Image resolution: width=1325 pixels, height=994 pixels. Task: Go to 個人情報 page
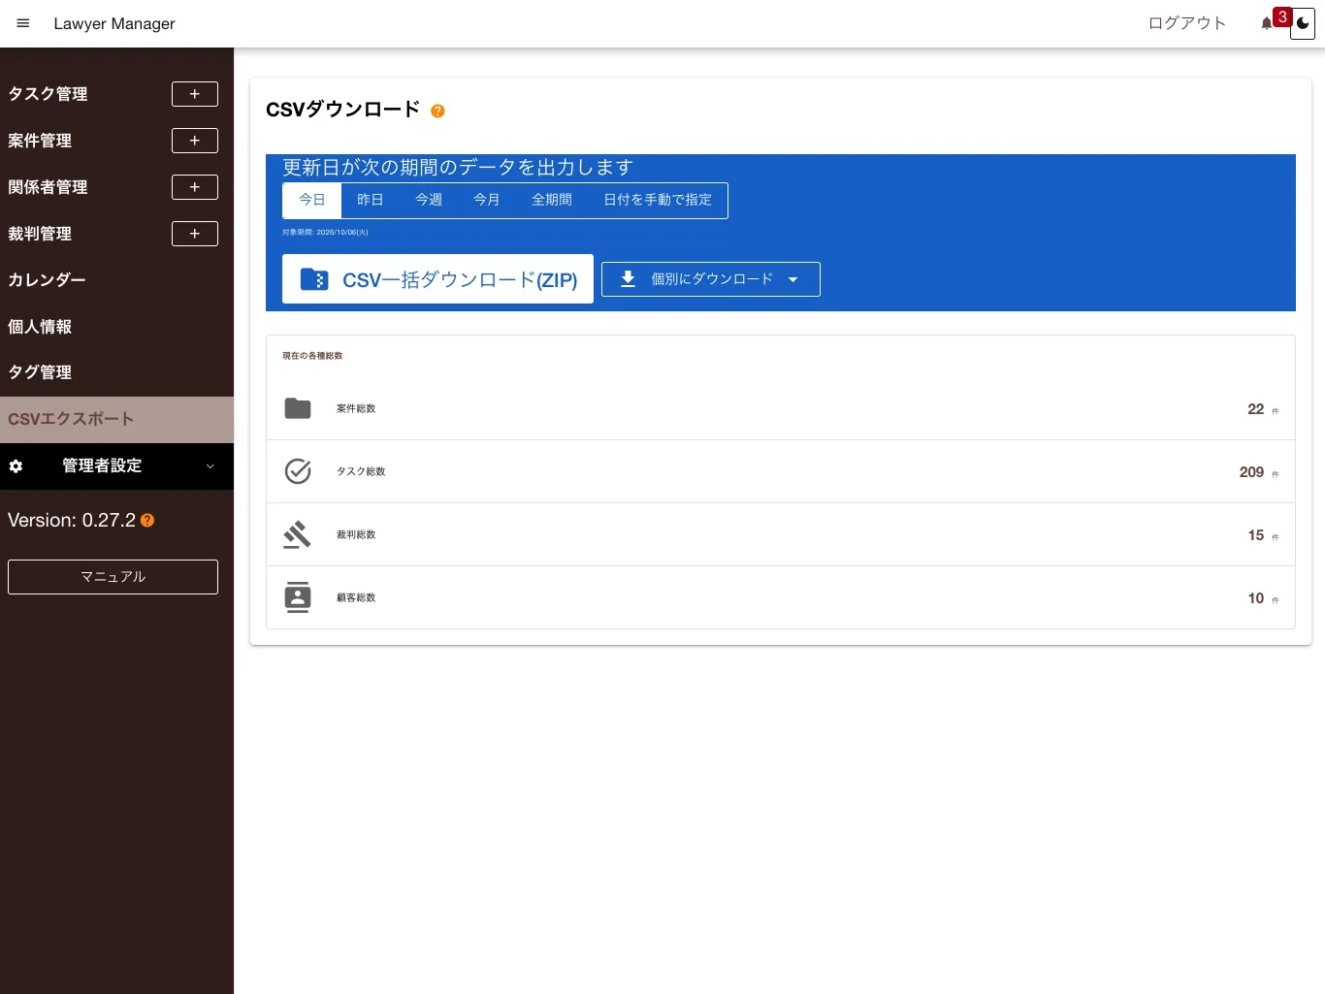116,327
